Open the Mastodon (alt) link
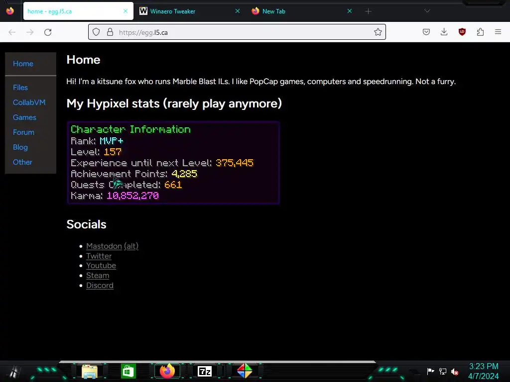The height and width of the screenshot is (382, 510). coord(131,246)
